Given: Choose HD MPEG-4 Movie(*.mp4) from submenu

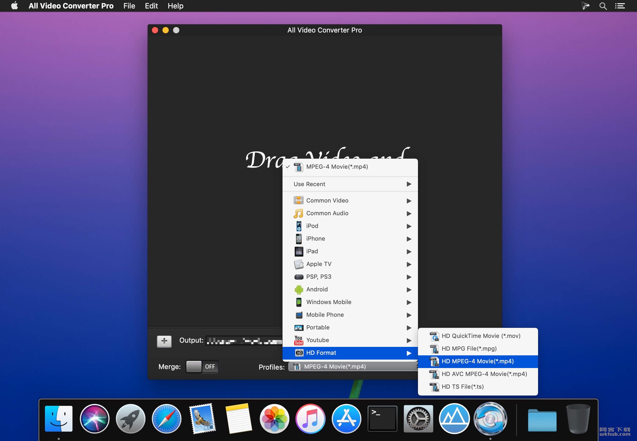Looking at the screenshot, I should tap(478, 361).
